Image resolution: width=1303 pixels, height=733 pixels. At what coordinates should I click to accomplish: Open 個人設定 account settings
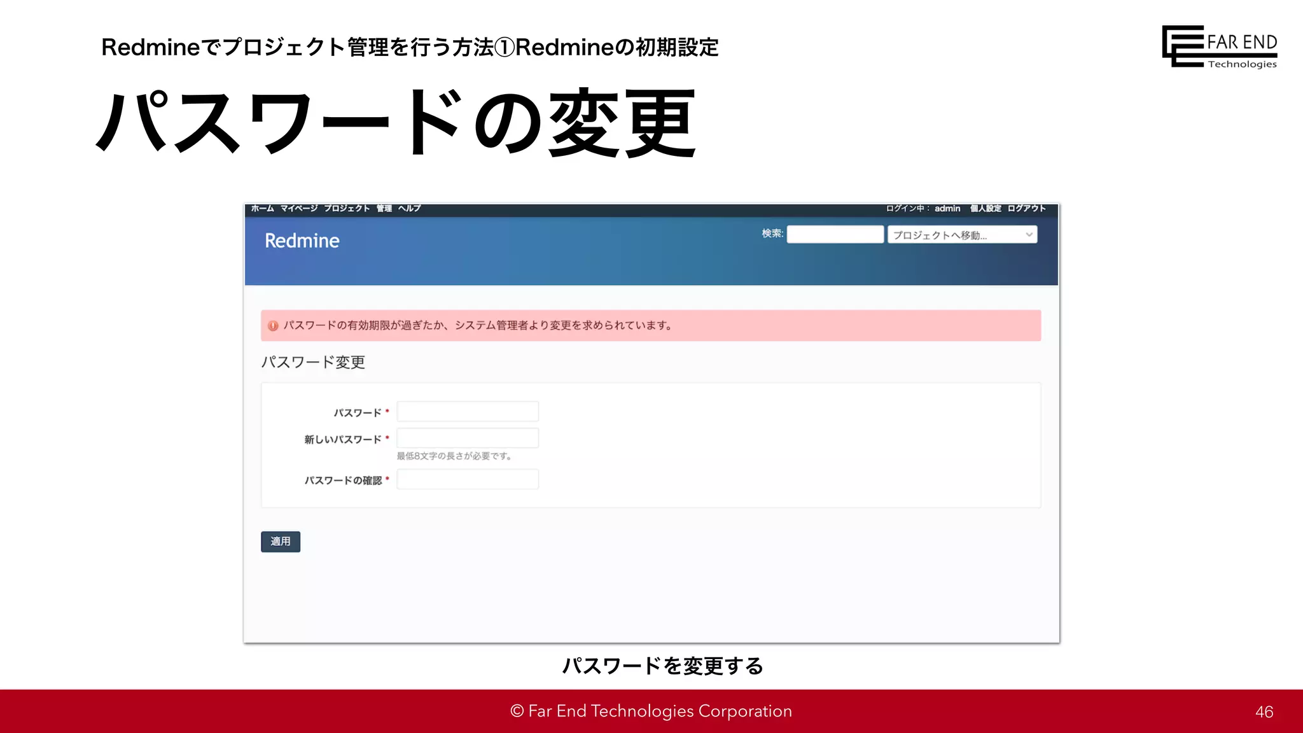click(986, 208)
